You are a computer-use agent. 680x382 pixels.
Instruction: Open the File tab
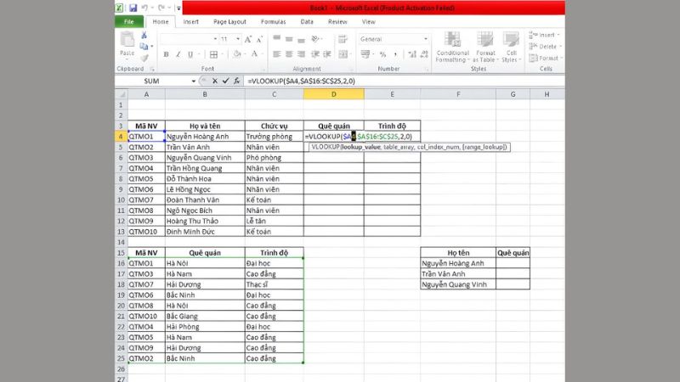[x=129, y=22]
